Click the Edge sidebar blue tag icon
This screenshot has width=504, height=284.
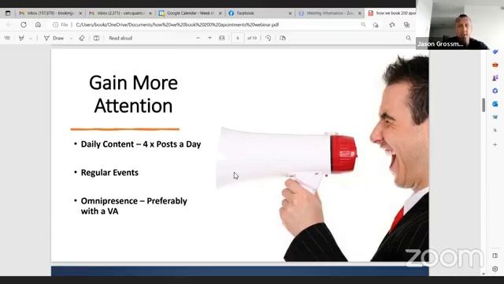[x=495, y=52]
